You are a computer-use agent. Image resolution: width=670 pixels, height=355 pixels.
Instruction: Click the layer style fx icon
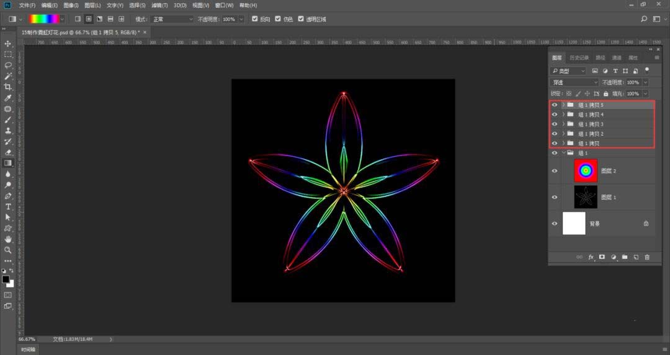coord(591,257)
